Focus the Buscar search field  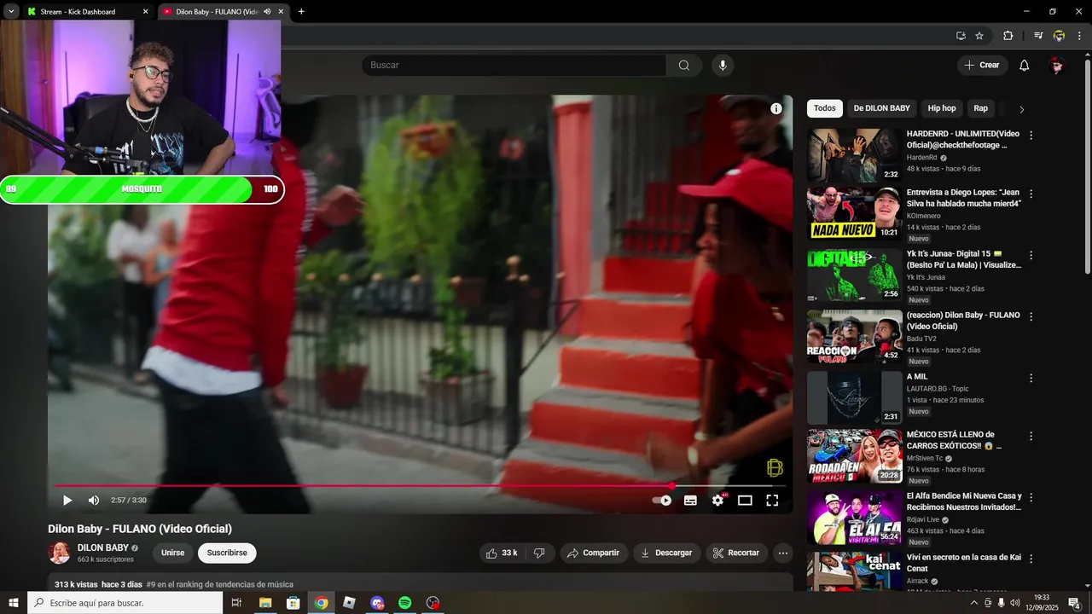point(514,66)
